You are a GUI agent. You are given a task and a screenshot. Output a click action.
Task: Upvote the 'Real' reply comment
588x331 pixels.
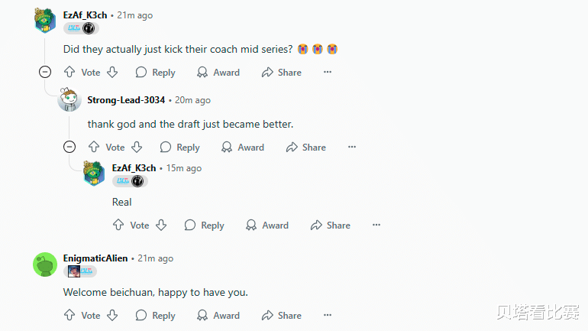pos(118,226)
